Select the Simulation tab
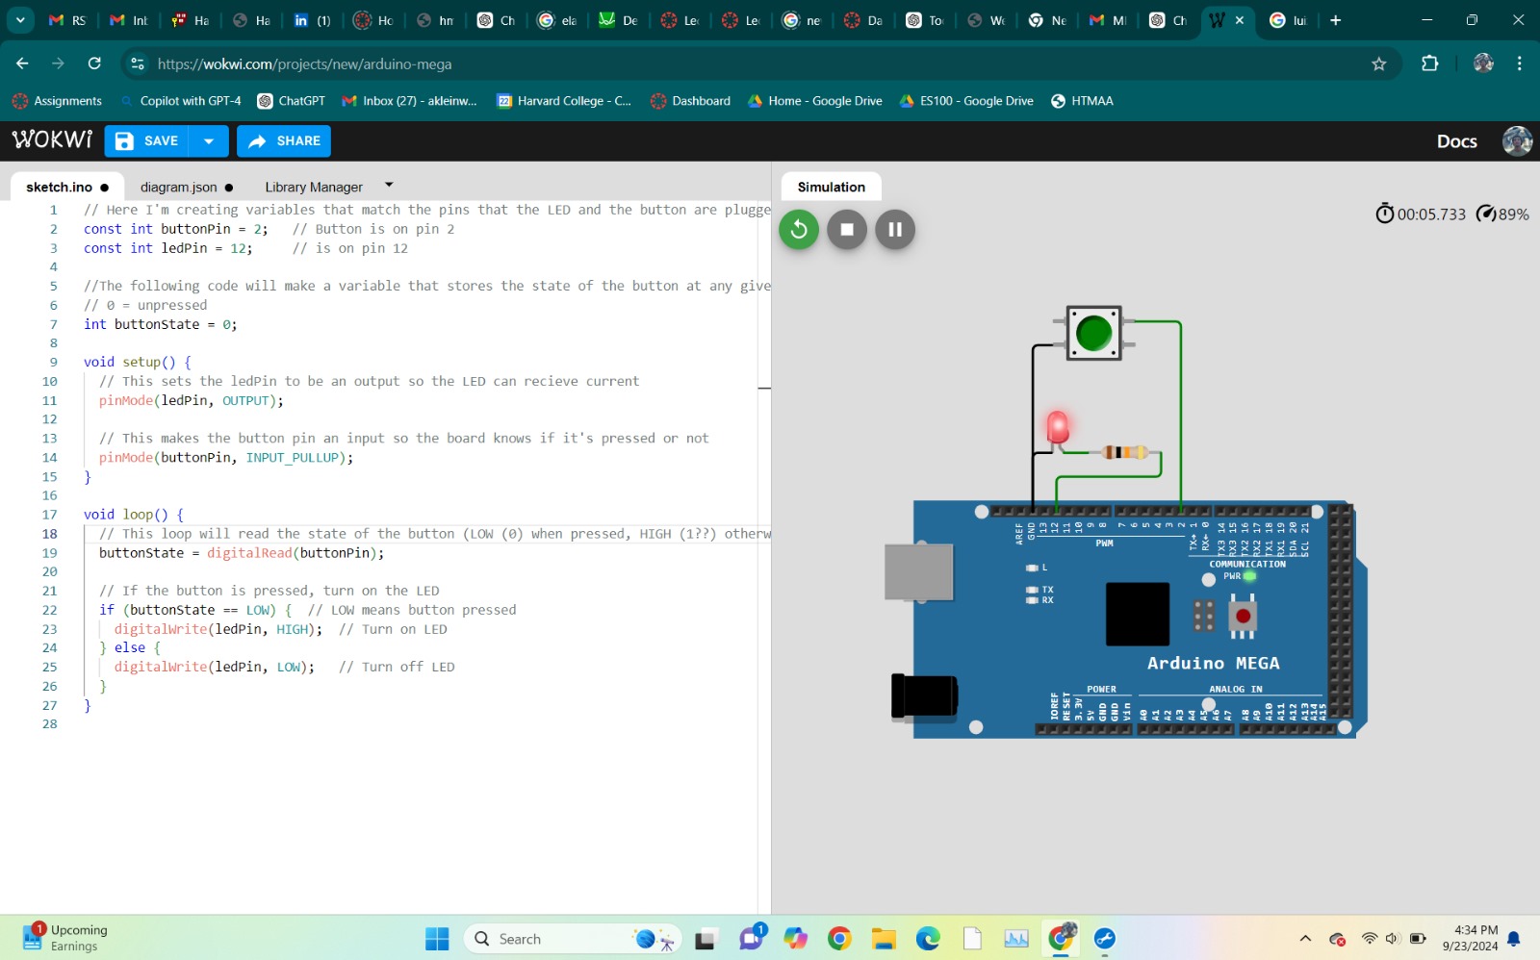 pyautogui.click(x=831, y=187)
